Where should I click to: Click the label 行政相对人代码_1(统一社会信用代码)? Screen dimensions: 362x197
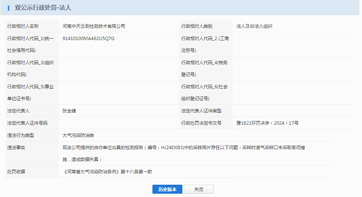(31, 45)
